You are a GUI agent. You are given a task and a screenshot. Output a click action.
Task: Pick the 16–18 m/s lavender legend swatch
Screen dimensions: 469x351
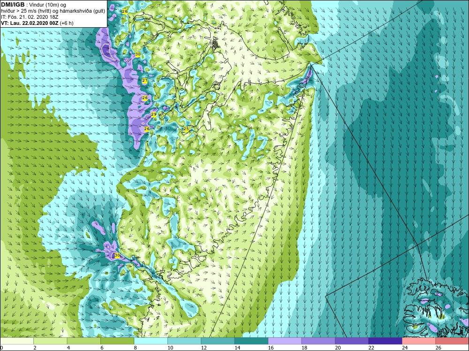pyautogui.click(x=285, y=341)
